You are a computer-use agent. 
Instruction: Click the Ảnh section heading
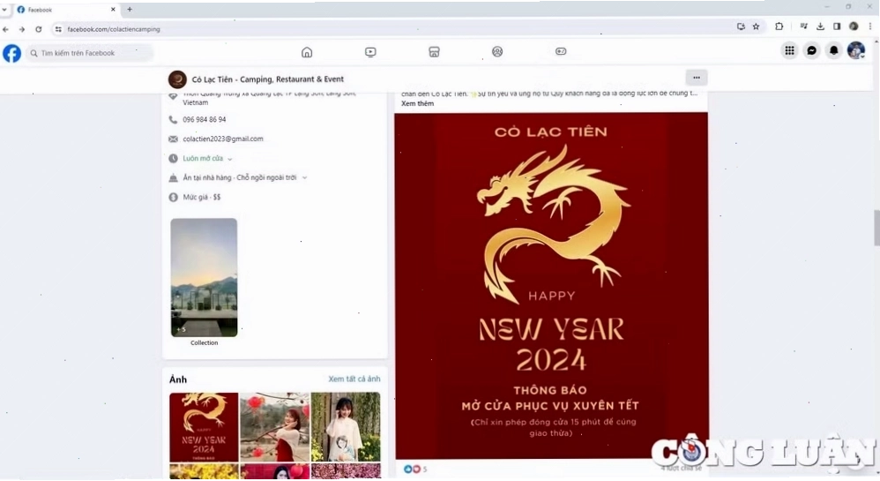(x=178, y=380)
